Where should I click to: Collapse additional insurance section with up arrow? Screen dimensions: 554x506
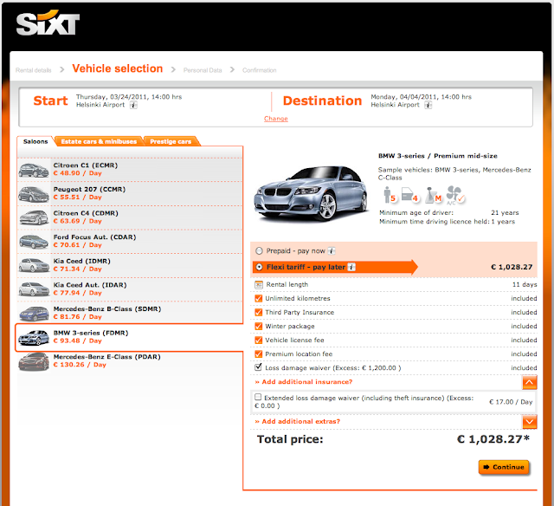(529, 382)
